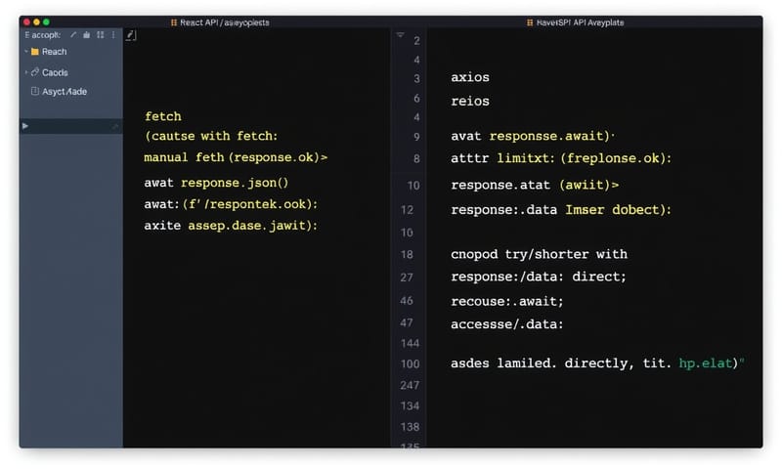This screenshot has width=782, height=469.
Task: Click the 'cnopod try/shorter with' line
Action: pyautogui.click(x=540, y=254)
